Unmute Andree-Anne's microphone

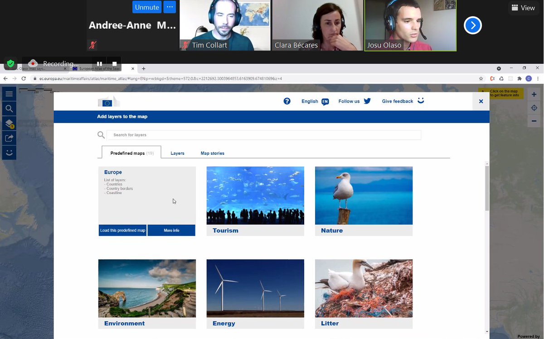pyautogui.click(x=147, y=7)
